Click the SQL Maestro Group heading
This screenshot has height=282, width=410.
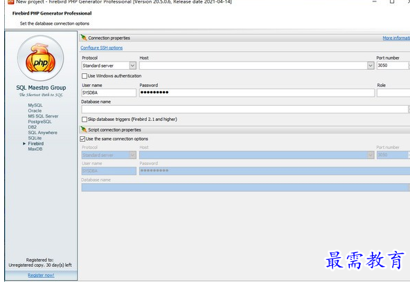(x=41, y=88)
